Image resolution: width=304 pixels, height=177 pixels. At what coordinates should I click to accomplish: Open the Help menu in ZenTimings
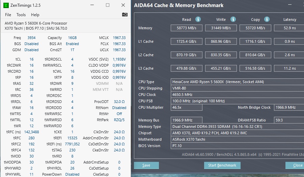pyautogui.click(x=35, y=15)
